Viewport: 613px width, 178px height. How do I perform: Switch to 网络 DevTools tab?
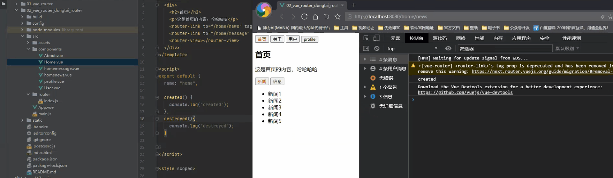click(461, 38)
